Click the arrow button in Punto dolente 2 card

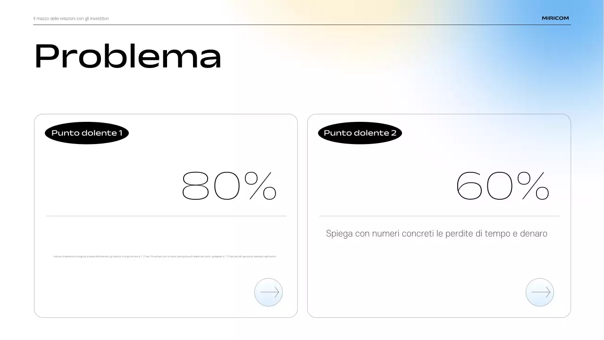[540, 292]
